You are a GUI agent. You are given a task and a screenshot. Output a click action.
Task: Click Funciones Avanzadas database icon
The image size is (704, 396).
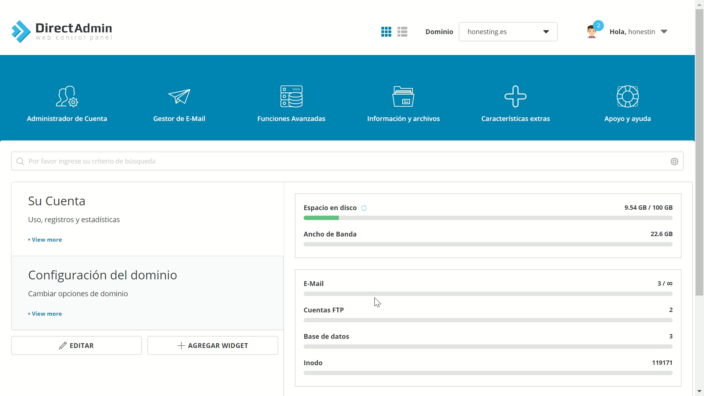point(291,96)
